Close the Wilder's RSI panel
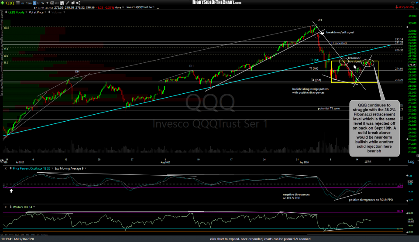This screenshot has height=242, width=419. [6, 207]
